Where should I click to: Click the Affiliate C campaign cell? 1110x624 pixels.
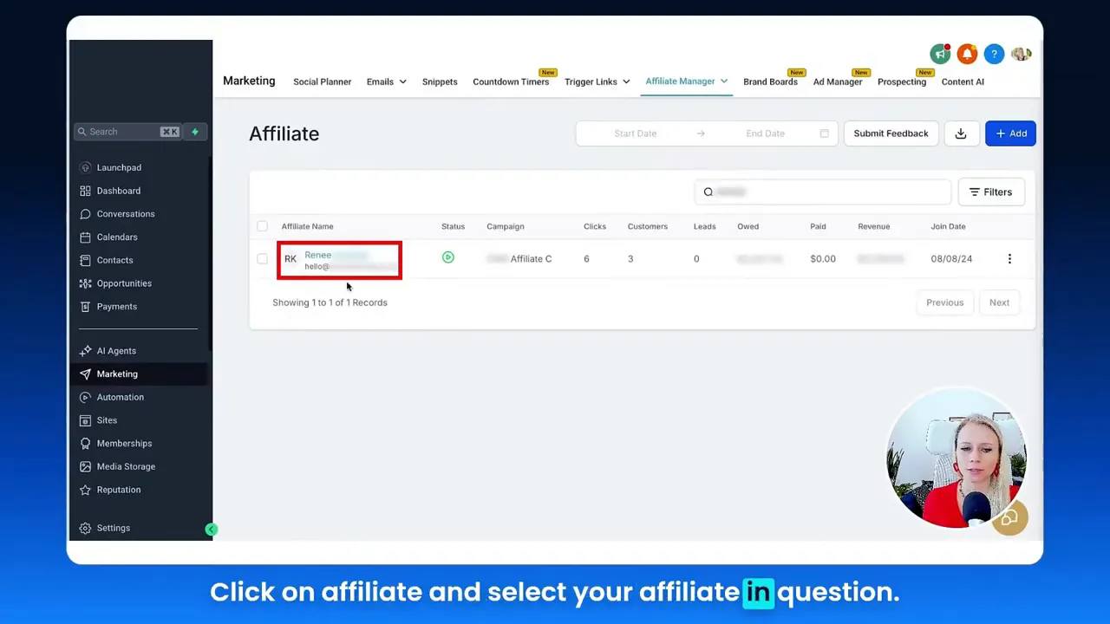(x=519, y=258)
